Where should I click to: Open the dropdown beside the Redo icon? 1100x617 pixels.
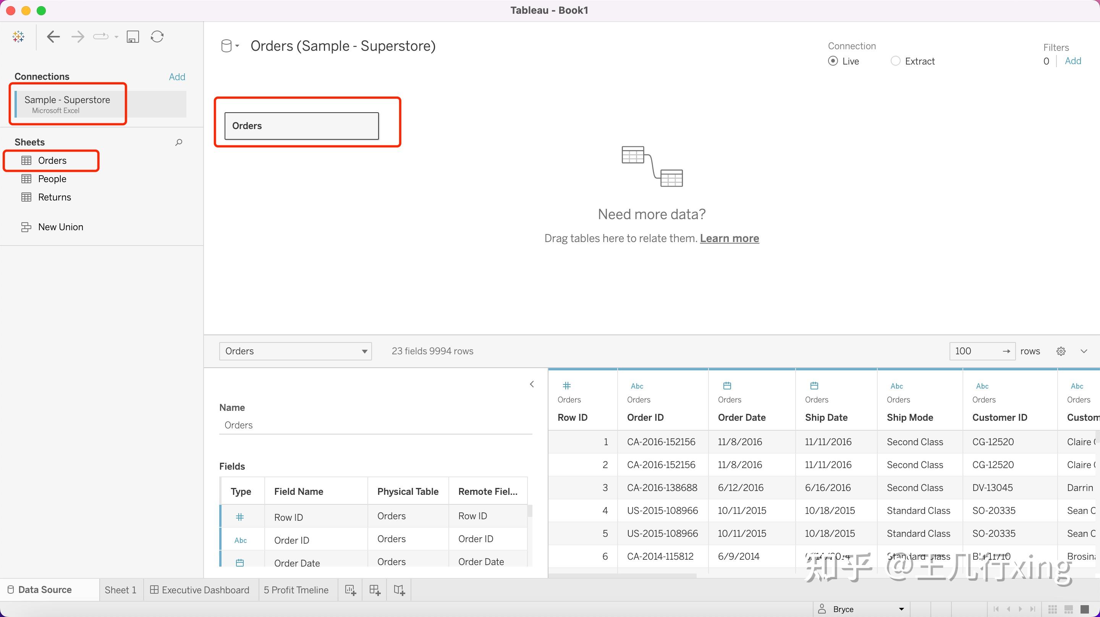click(x=116, y=37)
